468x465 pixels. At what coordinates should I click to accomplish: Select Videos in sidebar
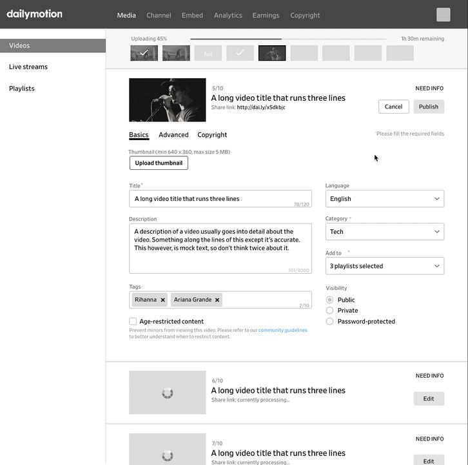point(53,45)
